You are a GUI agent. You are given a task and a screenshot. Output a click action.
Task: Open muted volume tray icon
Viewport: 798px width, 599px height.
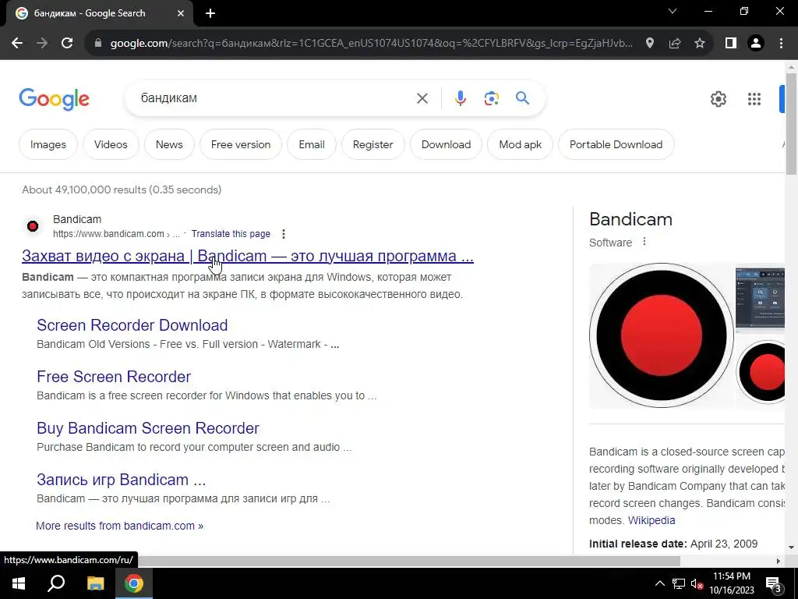[697, 583]
